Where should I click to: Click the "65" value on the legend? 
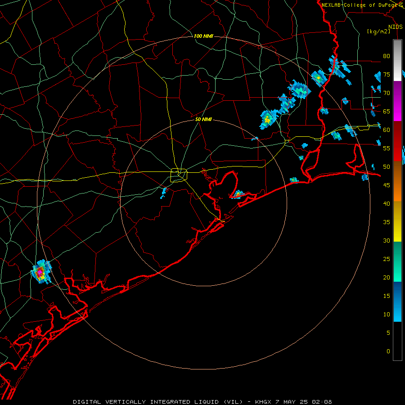(x=387, y=111)
